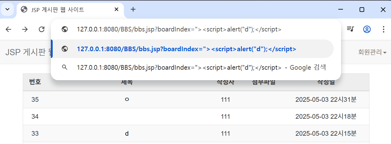This screenshot has height=144, width=391.
Task: Click date 2025-05-03 22시31분
Action: 326,100
